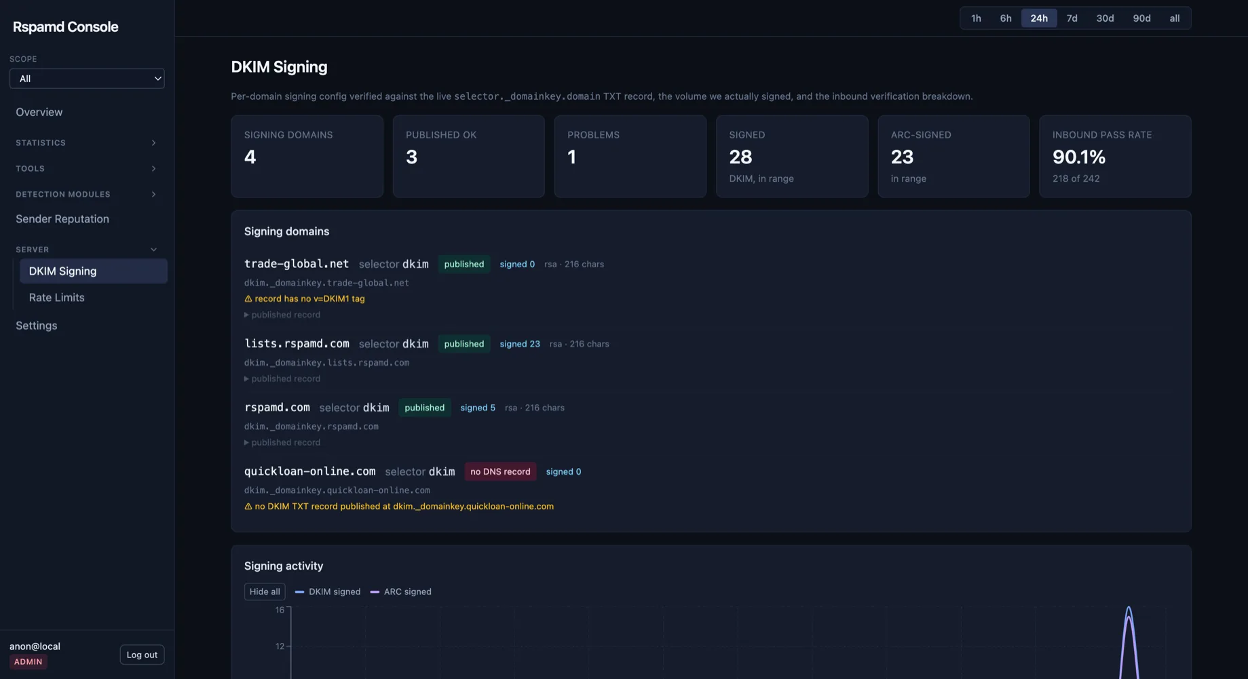Open the Scope dropdown set to All
Image resolution: width=1248 pixels, height=679 pixels.
click(87, 79)
